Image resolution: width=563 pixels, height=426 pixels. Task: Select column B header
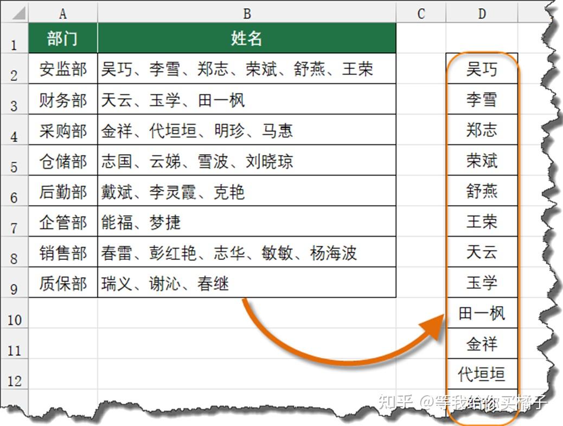(247, 14)
